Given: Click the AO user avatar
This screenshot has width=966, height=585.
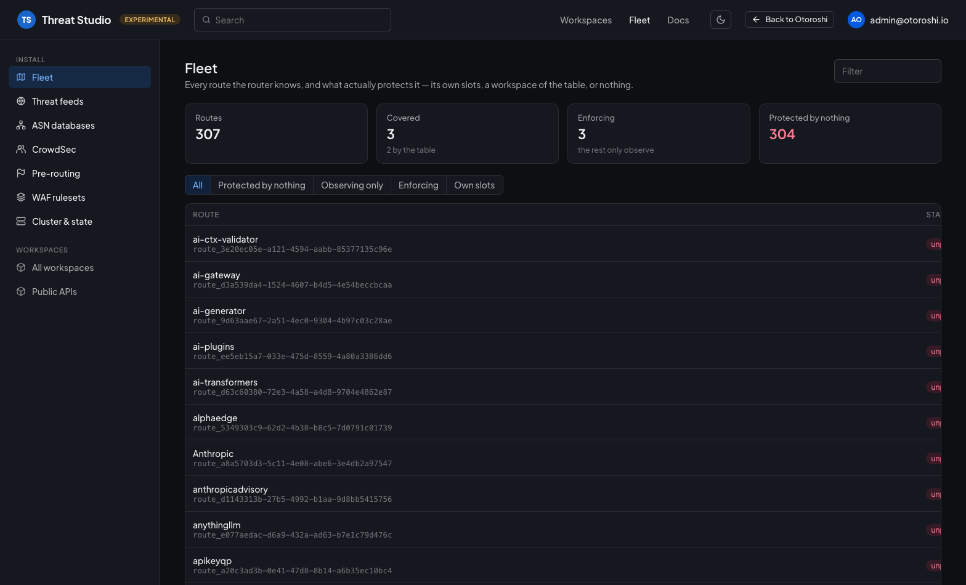Looking at the screenshot, I should [856, 20].
